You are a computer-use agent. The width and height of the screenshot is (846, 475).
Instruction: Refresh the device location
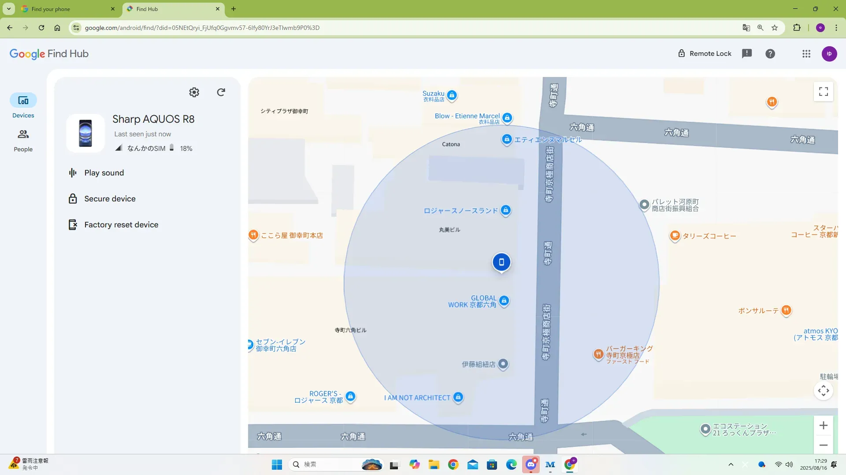(x=221, y=92)
